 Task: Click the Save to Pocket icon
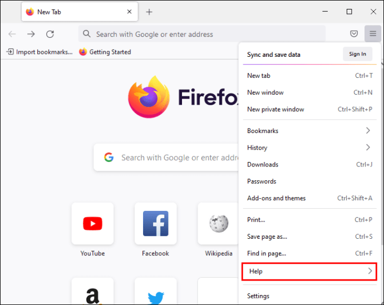[x=354, y=33]
